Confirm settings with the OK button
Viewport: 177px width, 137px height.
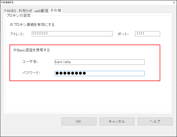pyautogui.click(x=79, y=121)
